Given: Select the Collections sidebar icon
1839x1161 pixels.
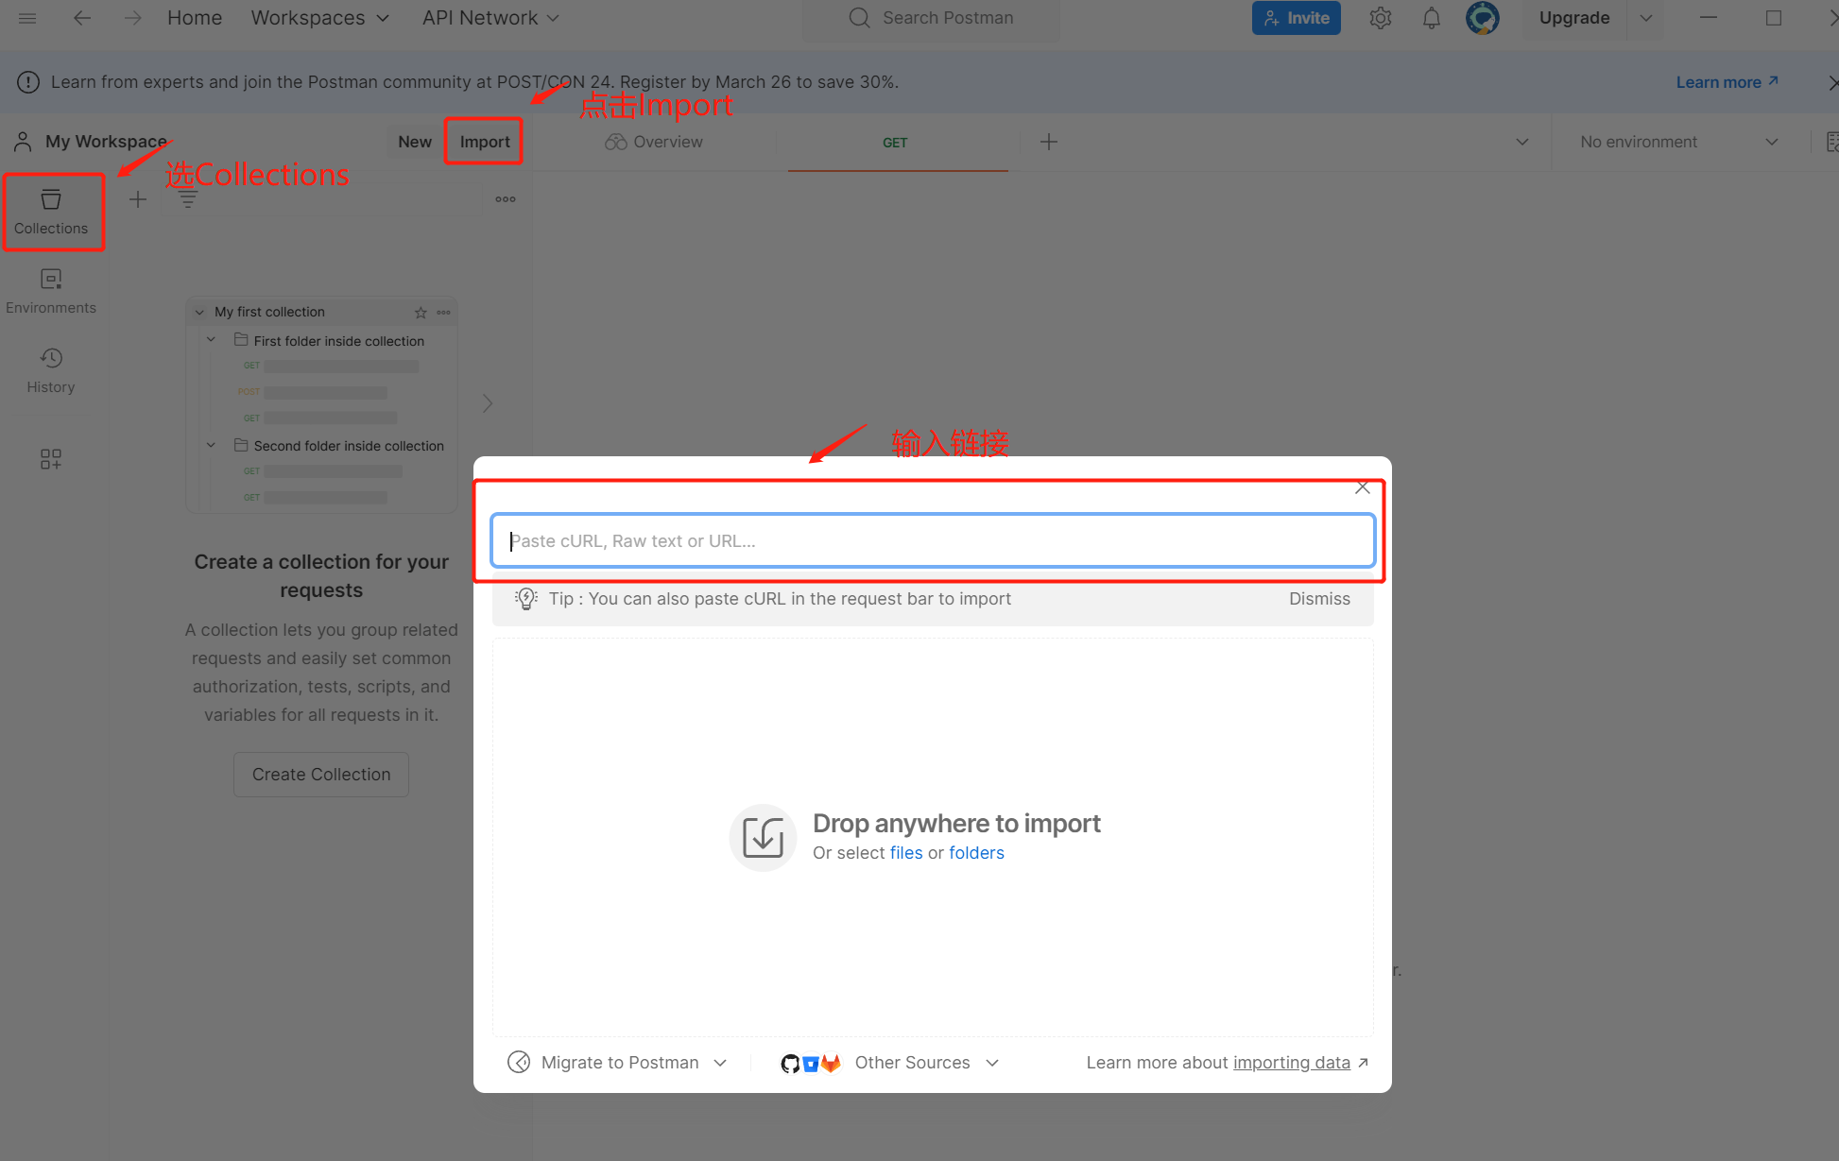Looking at the screenshot, I should click(51, 212).
